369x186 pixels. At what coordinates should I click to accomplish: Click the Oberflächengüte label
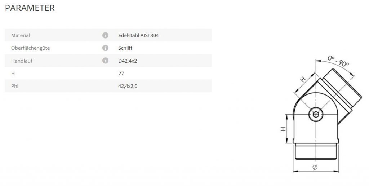click(x=30, y=48)
